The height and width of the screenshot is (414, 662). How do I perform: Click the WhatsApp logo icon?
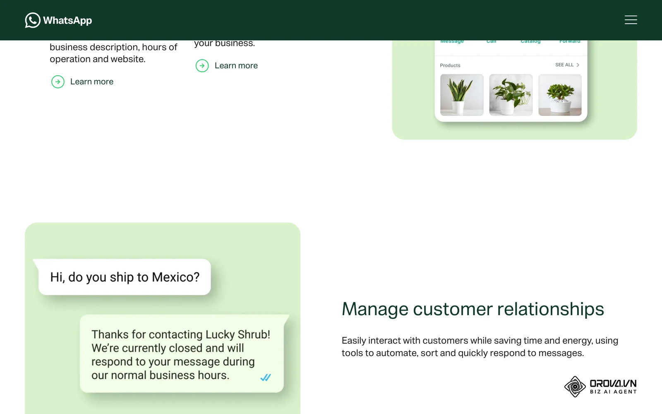click(33, 20)
